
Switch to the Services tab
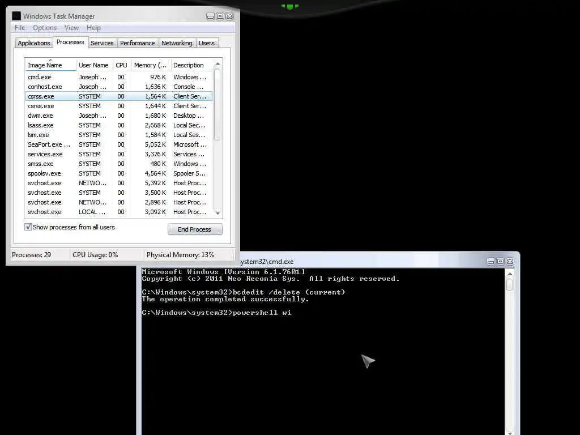102,43
